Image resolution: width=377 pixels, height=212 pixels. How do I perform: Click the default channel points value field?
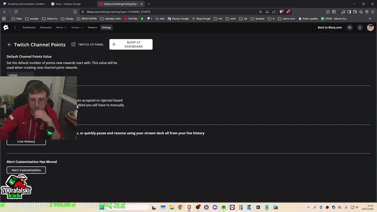coord(20,75)
